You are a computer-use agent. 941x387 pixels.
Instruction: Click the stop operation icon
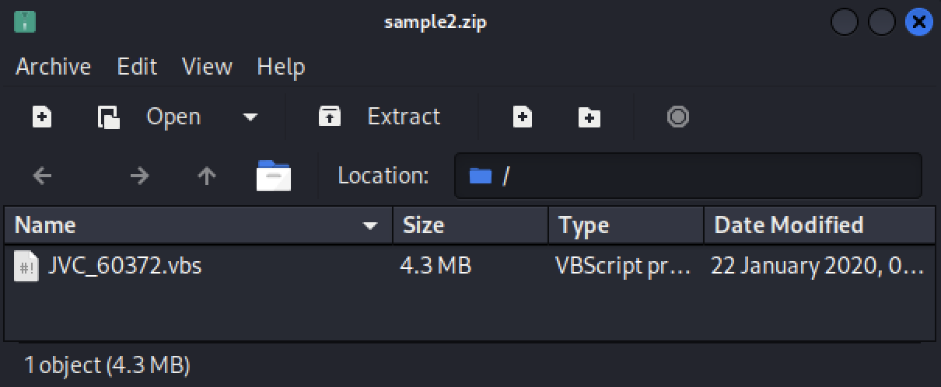click(x=678, y=117)
